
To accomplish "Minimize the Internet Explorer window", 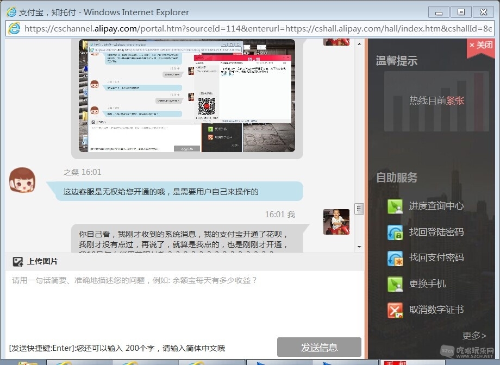I will (x=439, y=12).
